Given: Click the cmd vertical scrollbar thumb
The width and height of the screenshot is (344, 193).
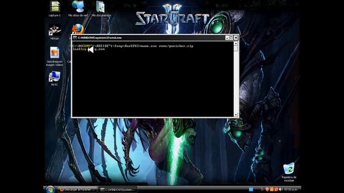Looking at the screenshot, I should (236, 48).
